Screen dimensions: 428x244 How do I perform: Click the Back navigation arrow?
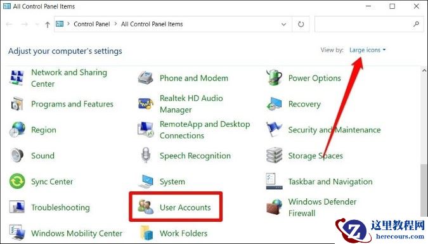click(x=9, y=24)
